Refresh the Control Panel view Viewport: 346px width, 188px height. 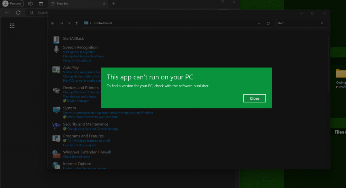click(268, 23)
